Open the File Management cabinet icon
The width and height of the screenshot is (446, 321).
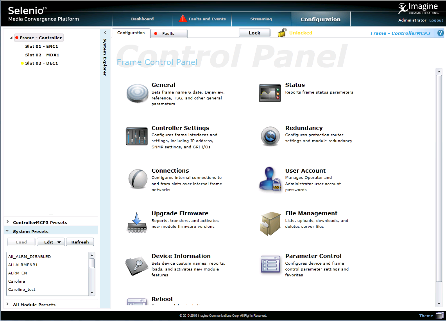(270, 223)
